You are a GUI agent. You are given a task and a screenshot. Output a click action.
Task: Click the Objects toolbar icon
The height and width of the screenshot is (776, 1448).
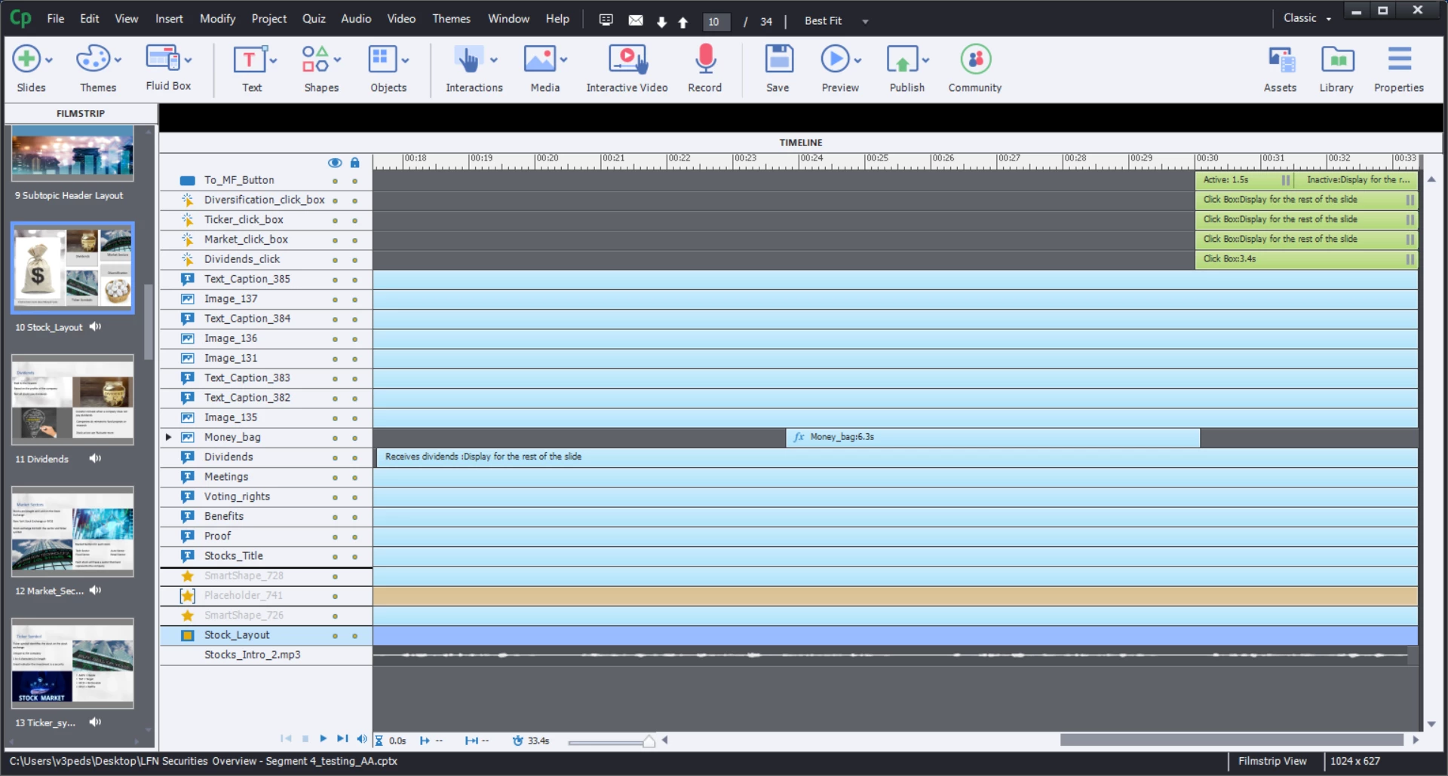click(x=382, y=59)
